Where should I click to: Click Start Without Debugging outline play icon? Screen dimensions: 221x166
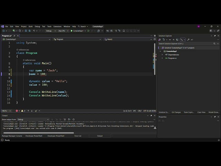[88, 31]
